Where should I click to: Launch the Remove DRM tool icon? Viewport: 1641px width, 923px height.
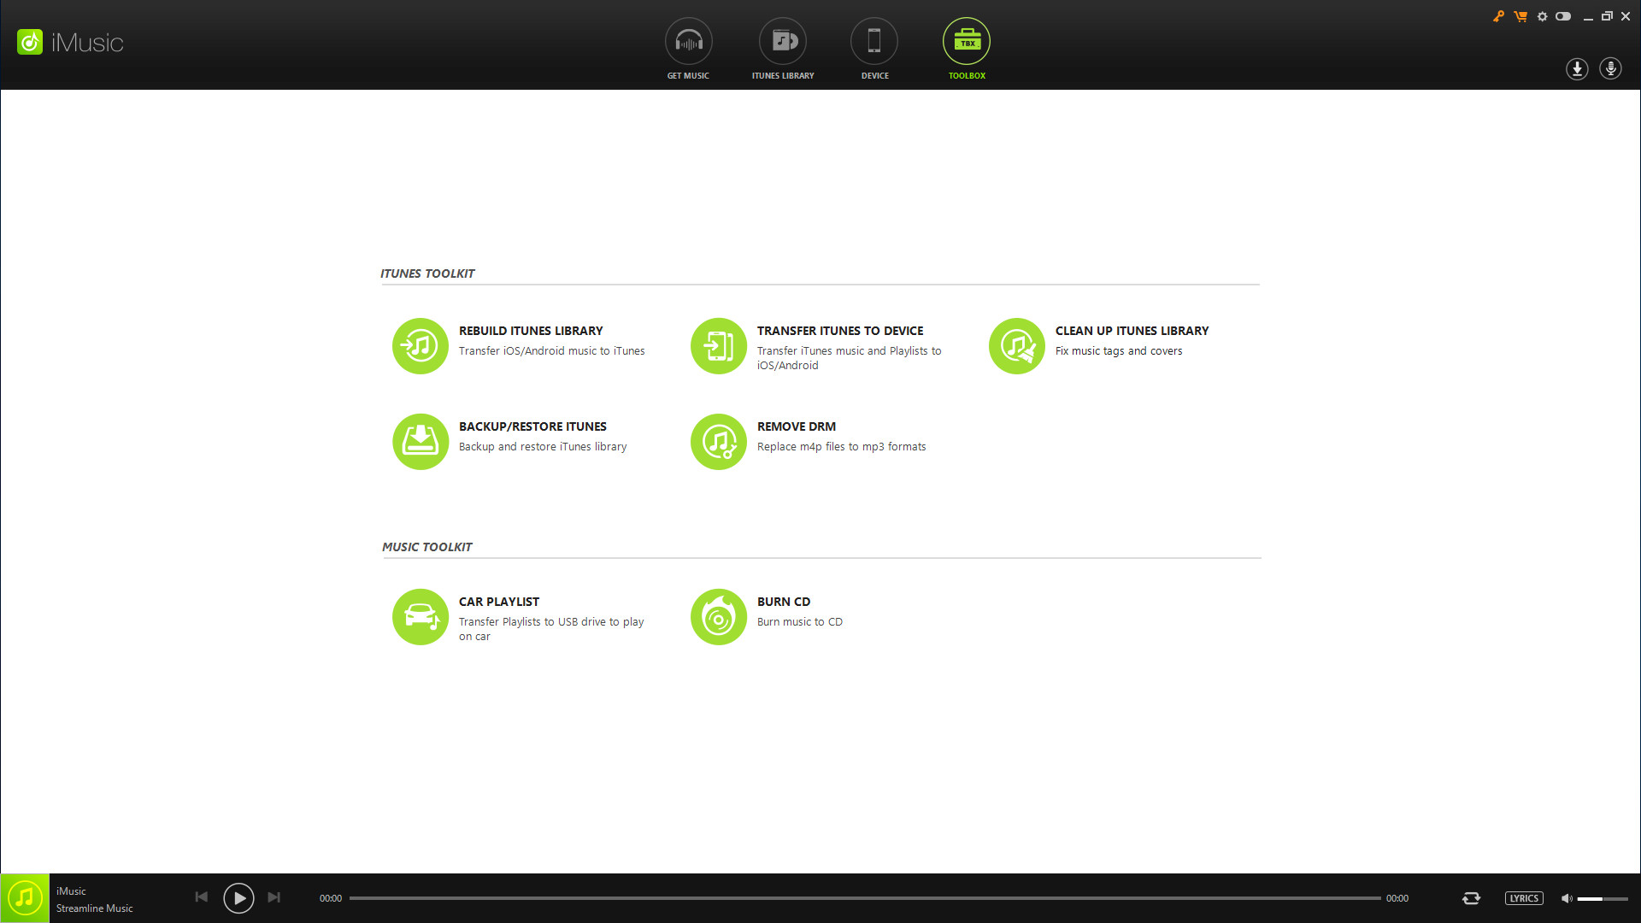[718, 442]
